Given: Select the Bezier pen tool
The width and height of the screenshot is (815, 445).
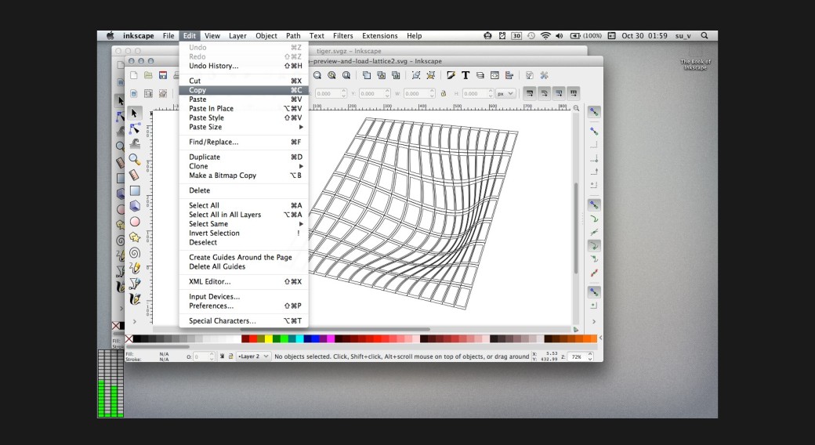Looking at the screenshot, I should click(x=135, y=284).
